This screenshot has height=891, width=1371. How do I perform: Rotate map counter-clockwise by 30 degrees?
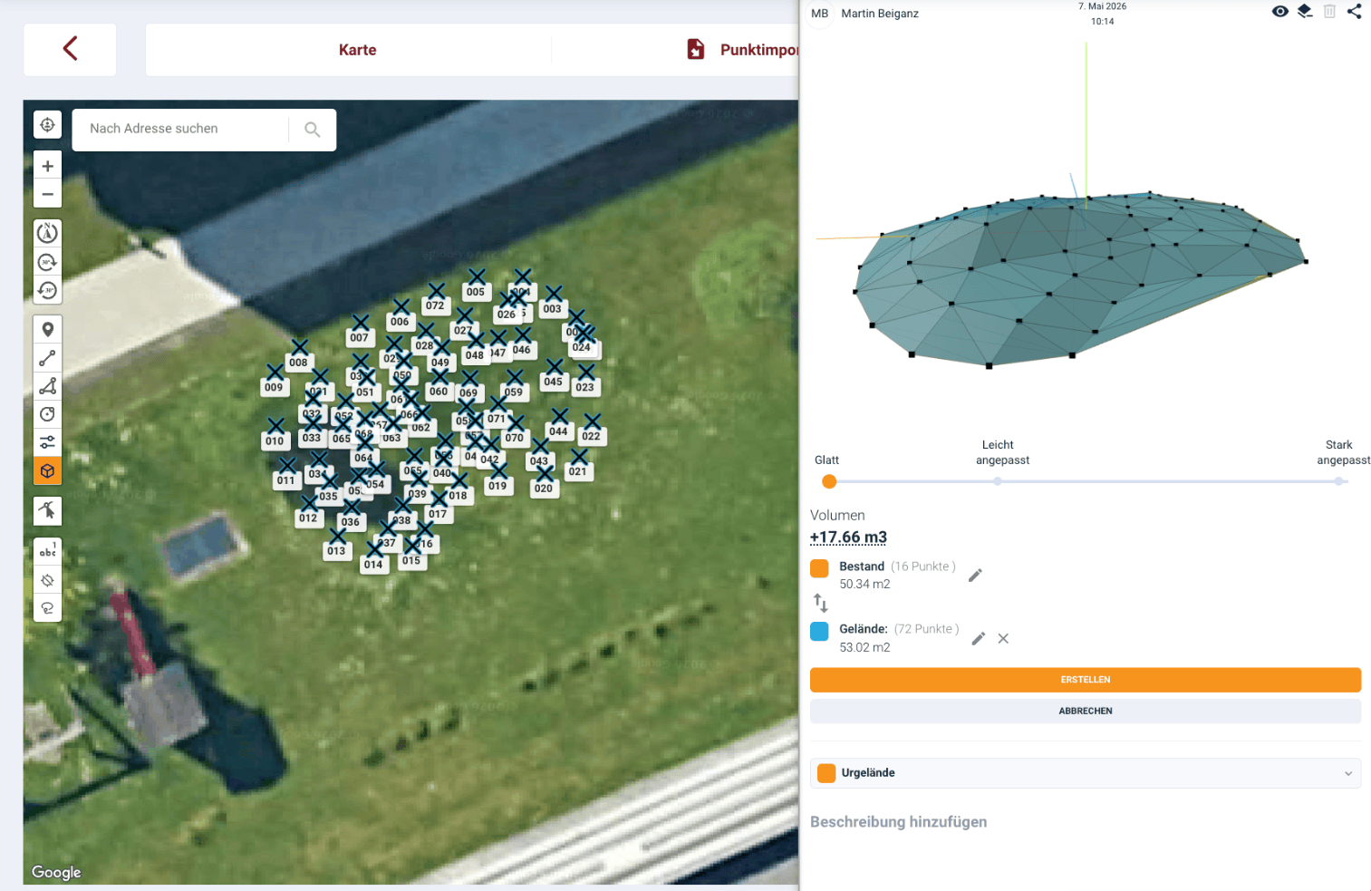tap(47, 290)
